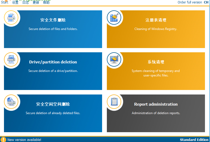Click text Administration of deletion reports.
The image size is (210, 142).
click(156, 113)
